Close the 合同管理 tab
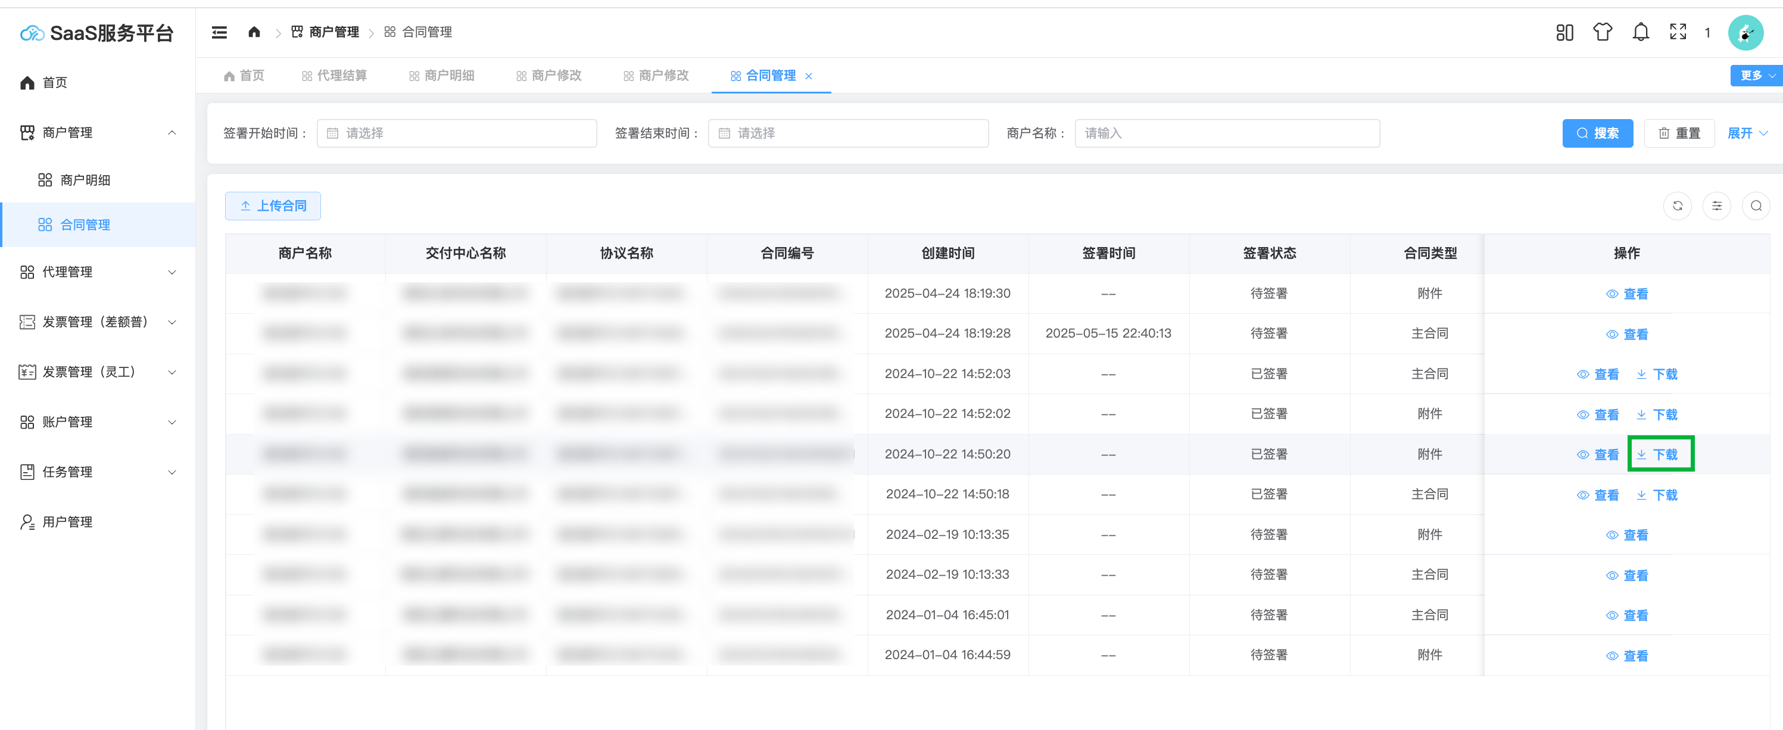Image resolution: width=1783 pixels, height=730 pixels. pos(809,76)
